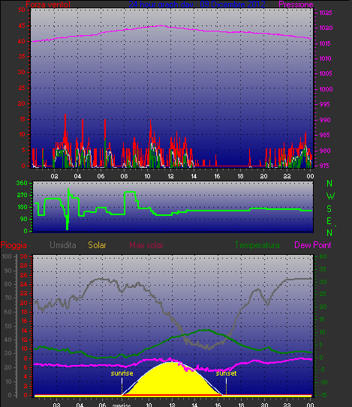Click the 50 wind speed scale value
This screenshot has height=407, width=352.
[22, 10]
